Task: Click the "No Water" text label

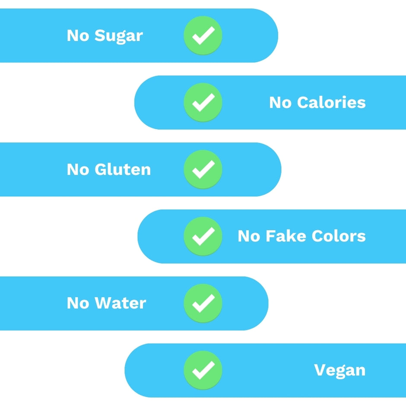Action: click(106, 303)
